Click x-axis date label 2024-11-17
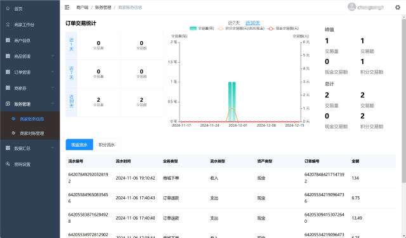 (x=181, y=125)
